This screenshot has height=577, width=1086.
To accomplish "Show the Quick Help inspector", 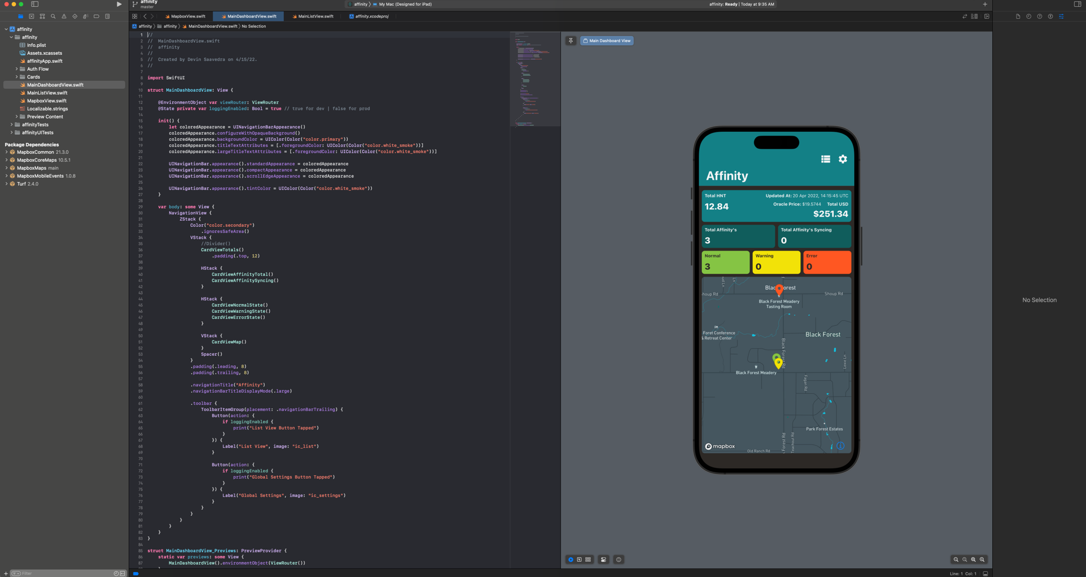I will [x=1039, y=16].
